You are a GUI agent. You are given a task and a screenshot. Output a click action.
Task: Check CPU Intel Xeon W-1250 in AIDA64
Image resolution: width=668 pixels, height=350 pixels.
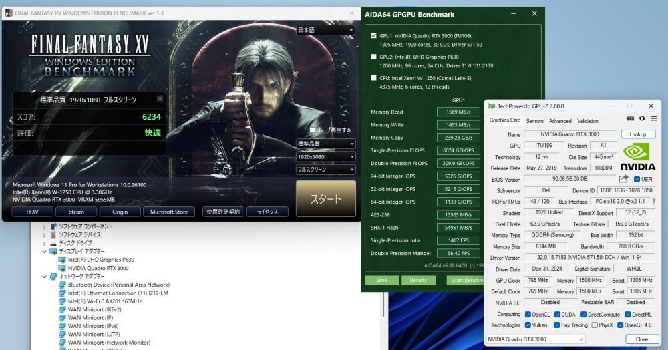pyautogui.click(x=373, y=78)
